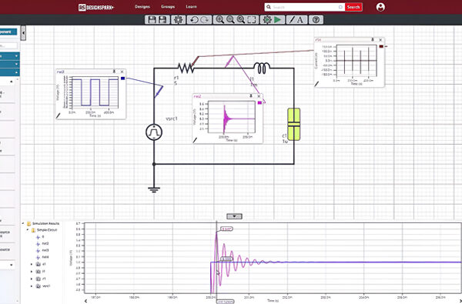Image resolution: width=462 pixels, height=304 pixels.
Task: Expand the second blue sidebar category
Action: coord(10,64)
